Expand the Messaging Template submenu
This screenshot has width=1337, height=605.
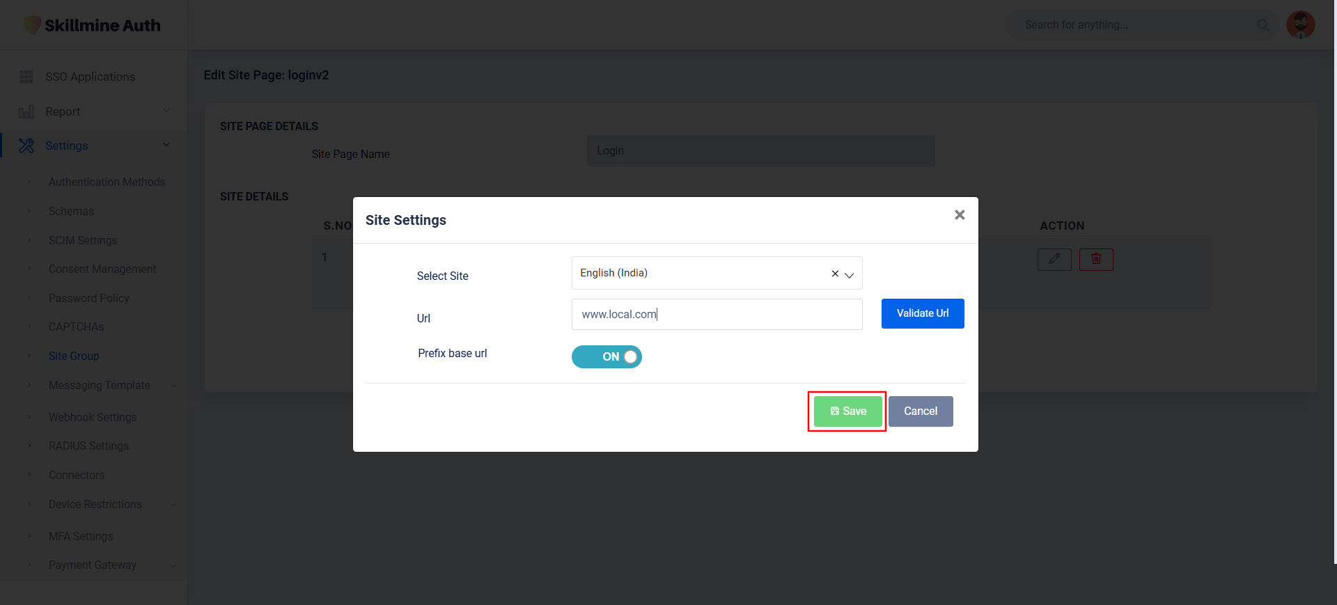[x=173, y=386]
